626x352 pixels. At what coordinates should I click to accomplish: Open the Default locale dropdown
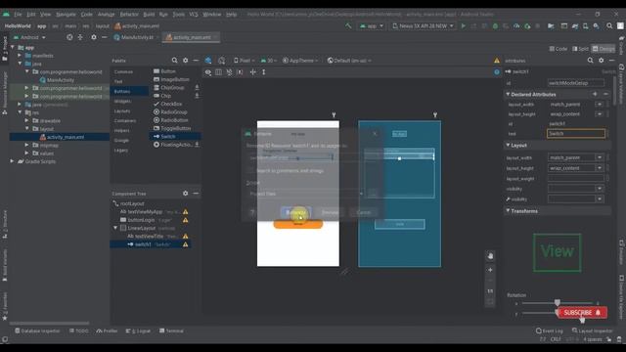pos(349,61)
